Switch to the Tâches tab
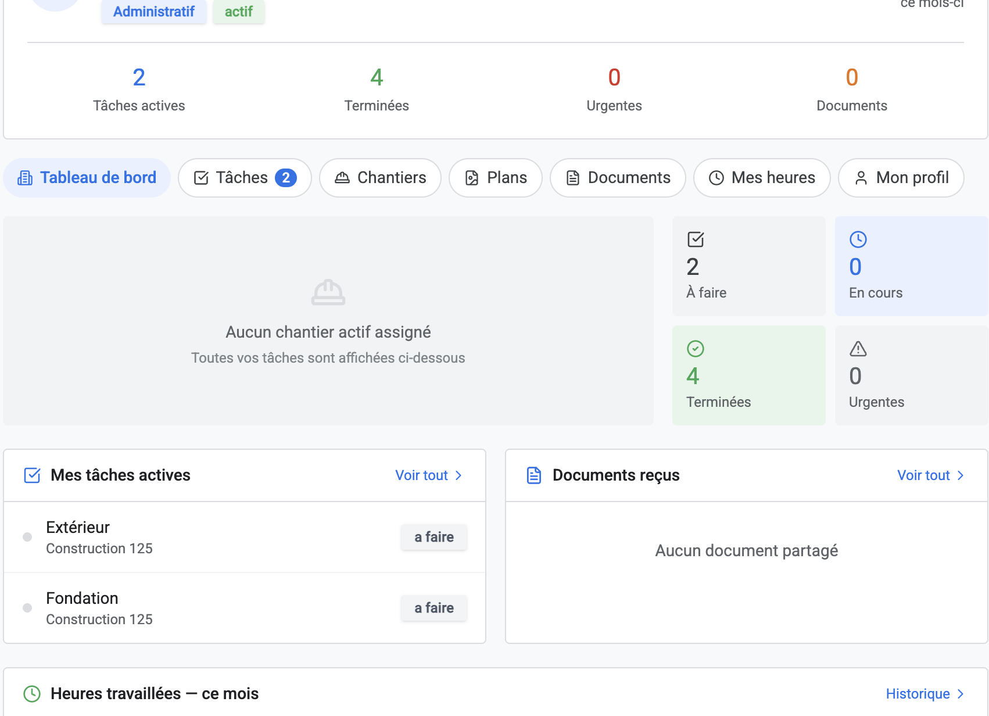 pyautogui.click(x=245, y=178)
